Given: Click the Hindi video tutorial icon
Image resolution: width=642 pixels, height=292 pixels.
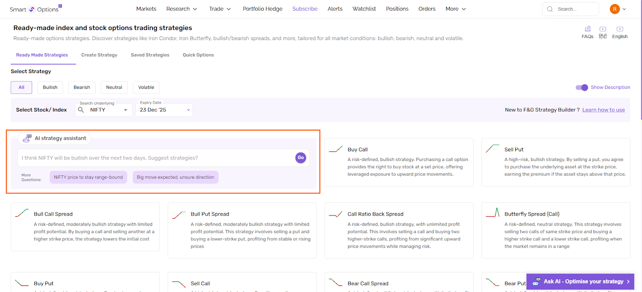Looking at the screenshot, I should [x=603, y=29].
